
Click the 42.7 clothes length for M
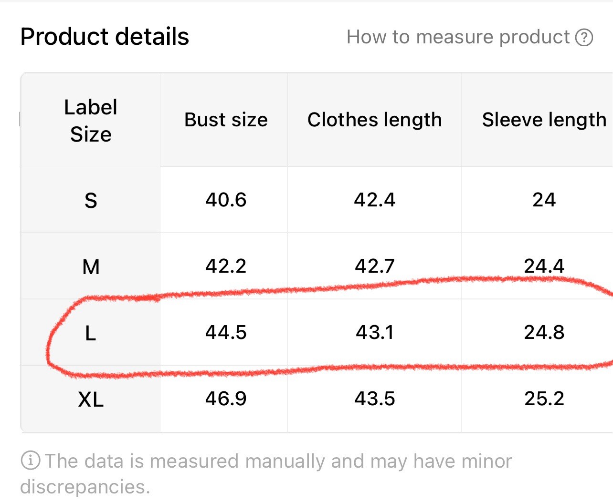click(x=375, y=266)
